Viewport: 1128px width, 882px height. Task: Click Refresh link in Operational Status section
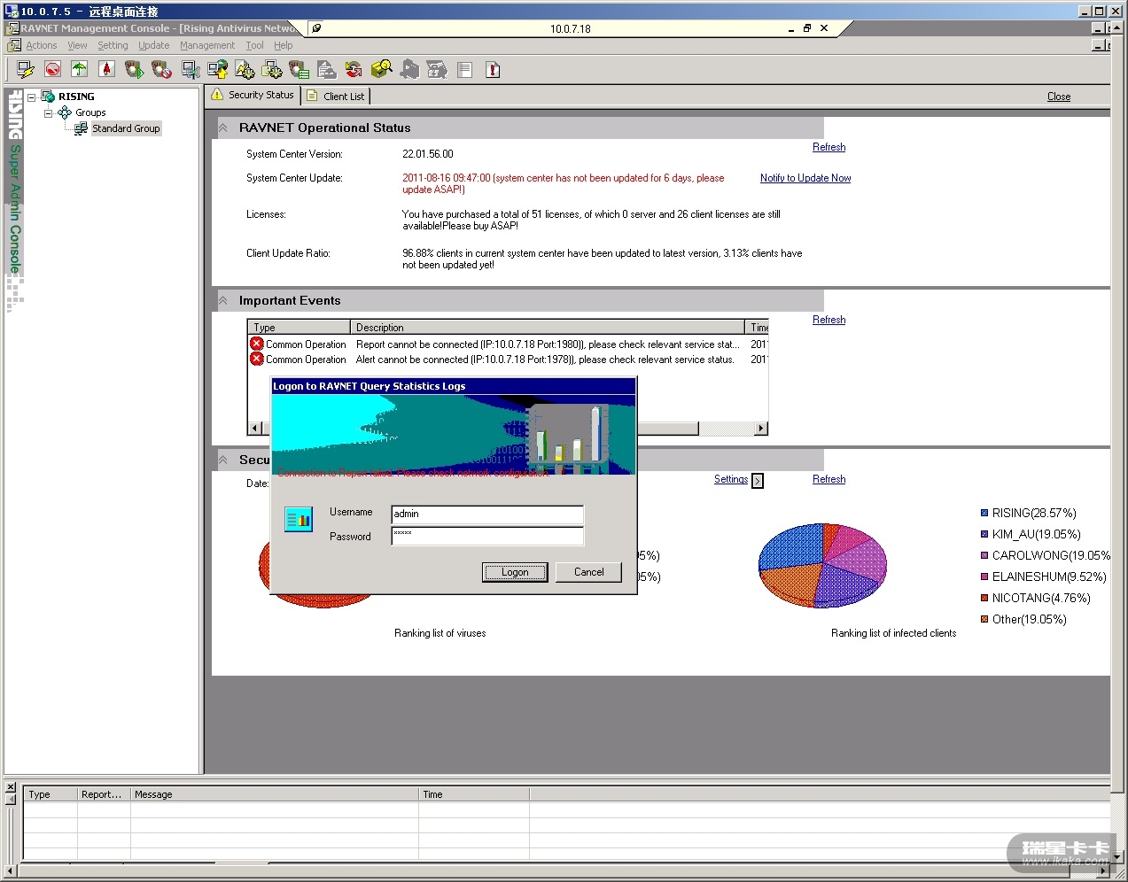pos(828,147)
